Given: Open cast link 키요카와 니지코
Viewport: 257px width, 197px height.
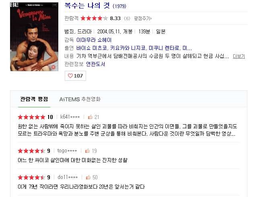Looking at the screenshot, I should pyautogui.click(x=128, y=48).
